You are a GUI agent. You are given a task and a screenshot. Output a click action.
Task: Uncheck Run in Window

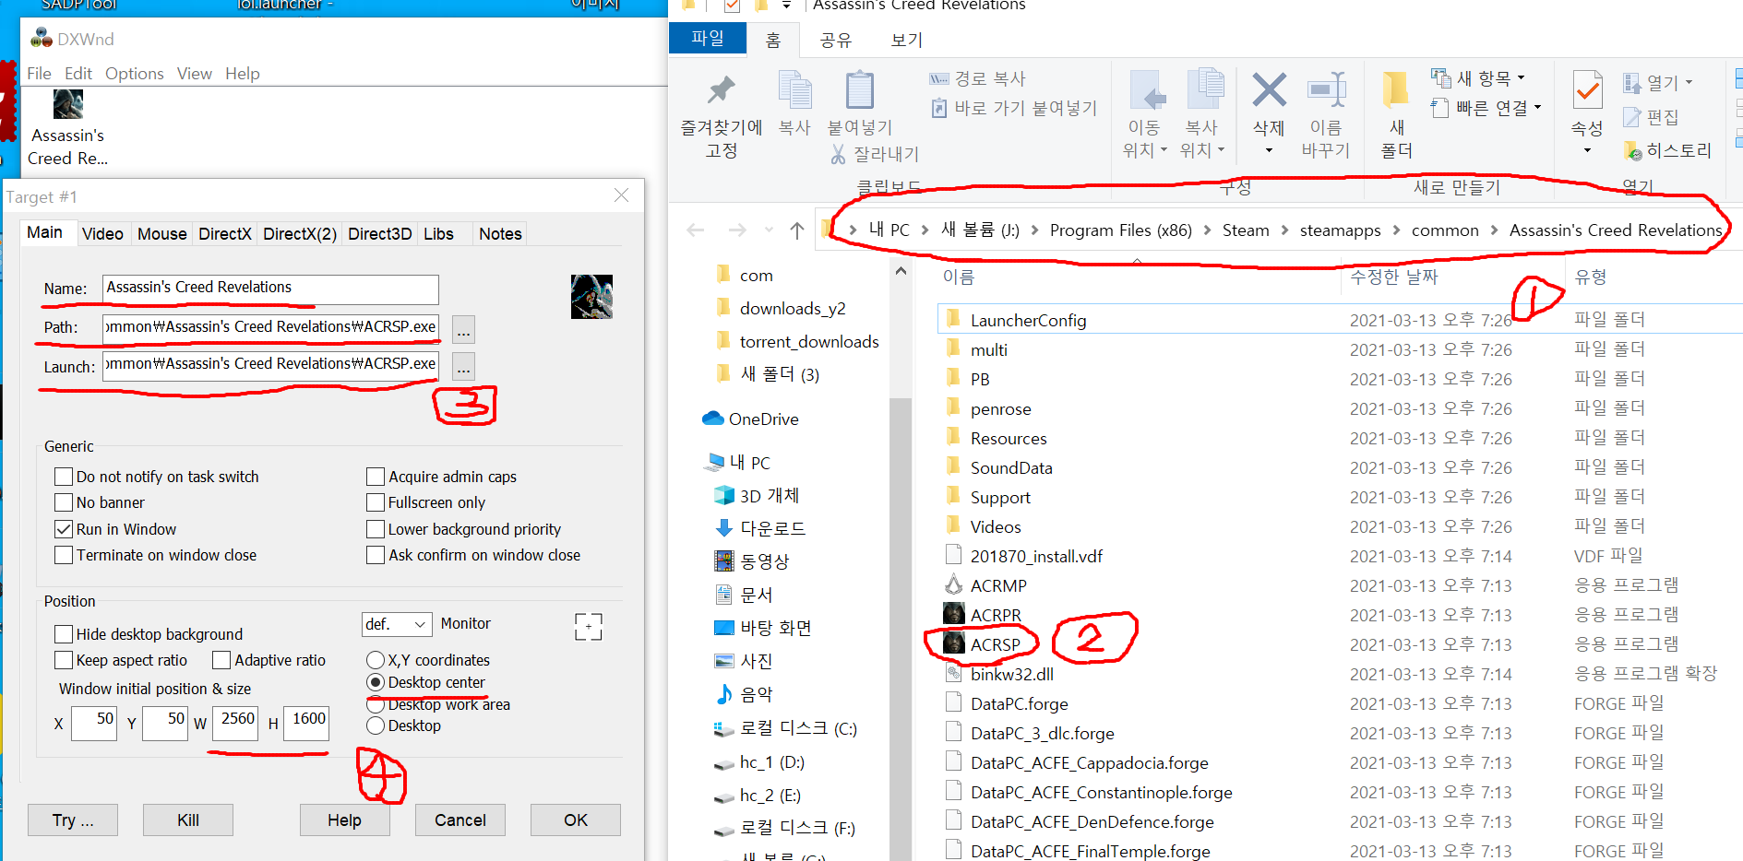tap(64, 529)
